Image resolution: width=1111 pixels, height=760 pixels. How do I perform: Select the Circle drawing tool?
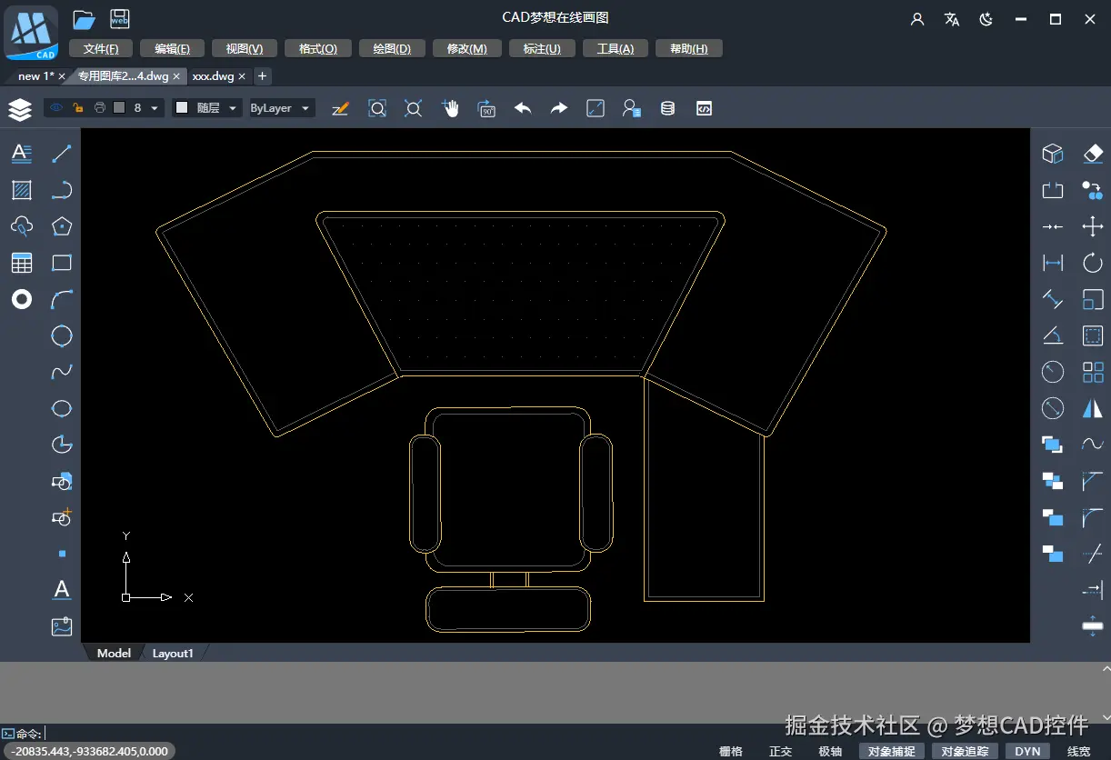pyautogui.click(x=62, y=335)
